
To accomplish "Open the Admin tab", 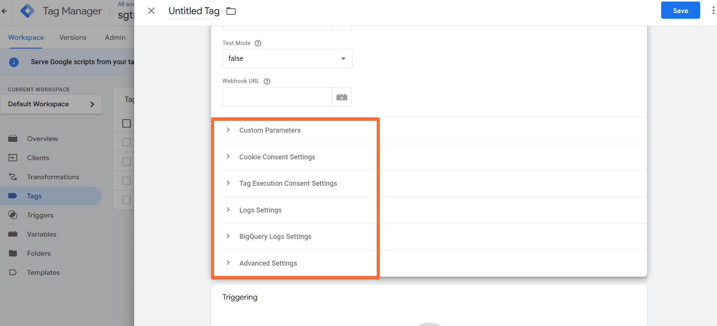I will tap(115, 37).
